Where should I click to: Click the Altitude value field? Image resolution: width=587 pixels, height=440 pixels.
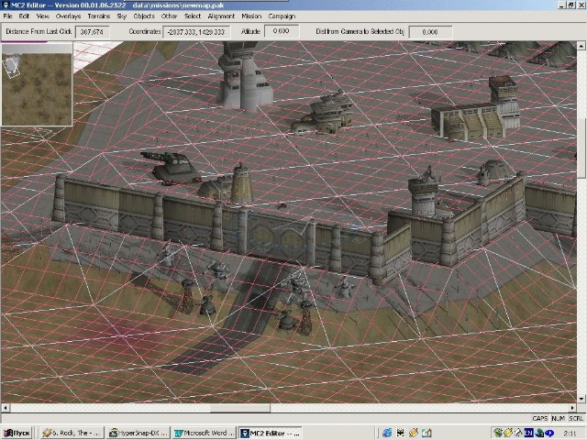coord(282,31)
